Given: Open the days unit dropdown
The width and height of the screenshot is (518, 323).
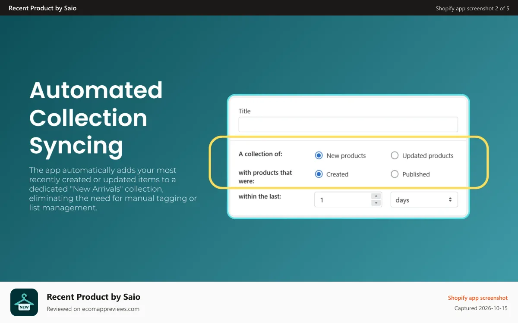Looking at the screenshot, I should coord(424,200).
